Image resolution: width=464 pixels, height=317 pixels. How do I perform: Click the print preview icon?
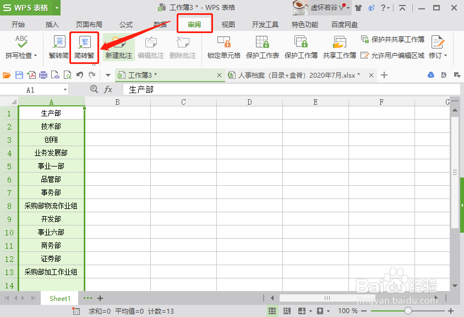[x=68, y=75]
